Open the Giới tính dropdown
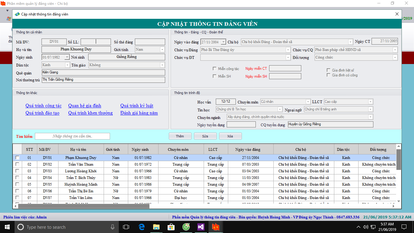Viewport: 414px width, 233px height. click(162, 49)
